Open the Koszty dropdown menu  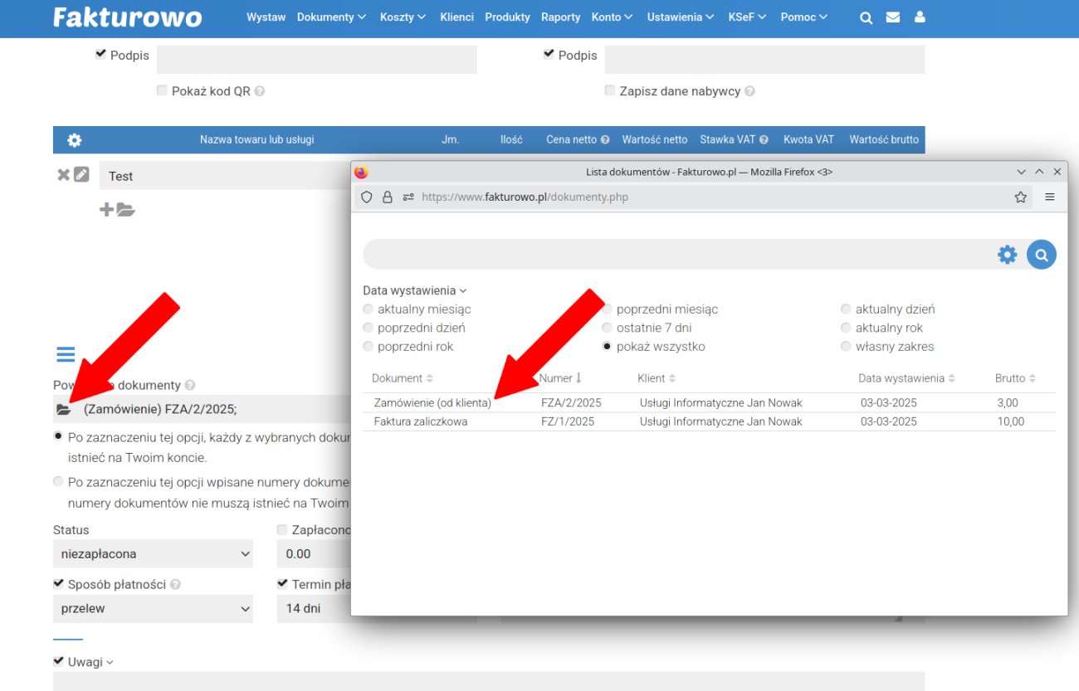pyautogui.click(x=403, y=17)
